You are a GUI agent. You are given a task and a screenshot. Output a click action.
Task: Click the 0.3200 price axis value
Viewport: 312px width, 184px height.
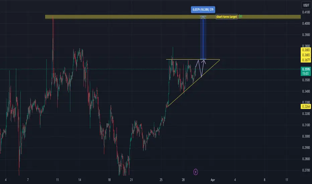click(306, 114)
